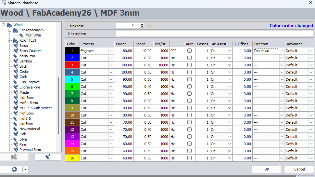Select mdf 4.5 mm in material tree

pos(29,103)
